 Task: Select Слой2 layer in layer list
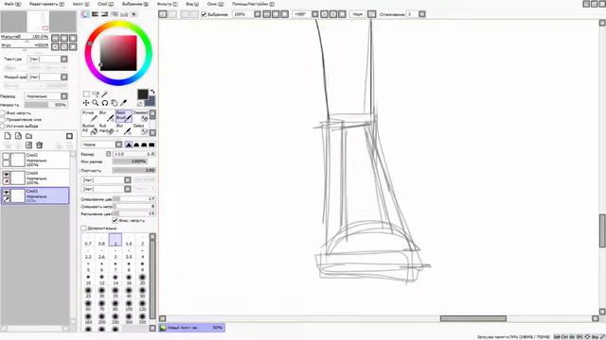36,160
